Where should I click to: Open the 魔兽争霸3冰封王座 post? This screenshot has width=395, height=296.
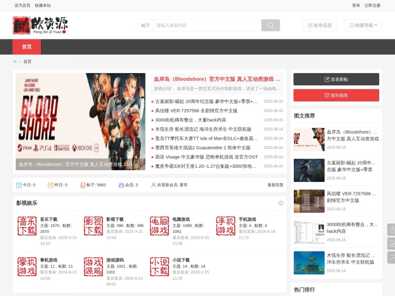(x=206, y=166)
